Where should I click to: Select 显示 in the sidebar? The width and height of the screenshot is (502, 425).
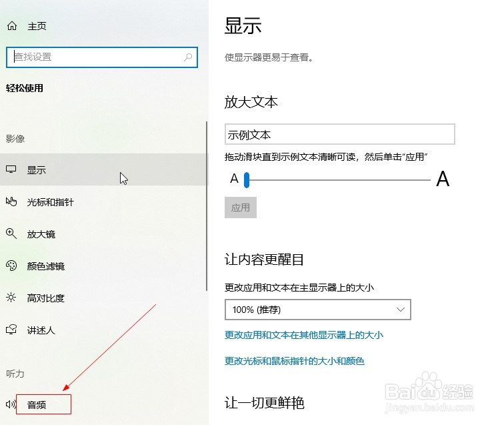(104, 169)
